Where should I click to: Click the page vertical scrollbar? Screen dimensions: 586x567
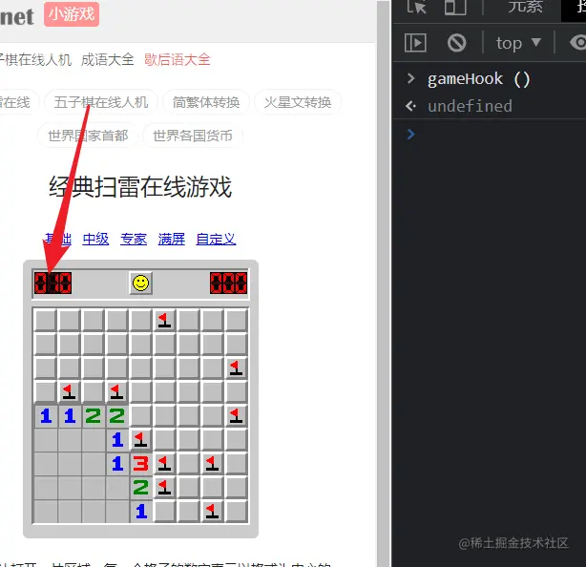(383, 284)
